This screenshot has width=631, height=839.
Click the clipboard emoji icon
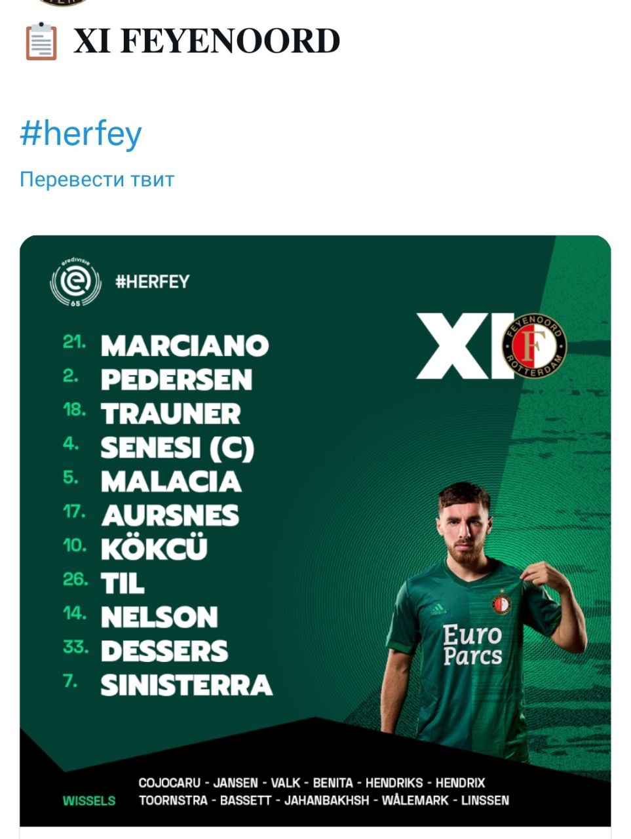point(41,41)
